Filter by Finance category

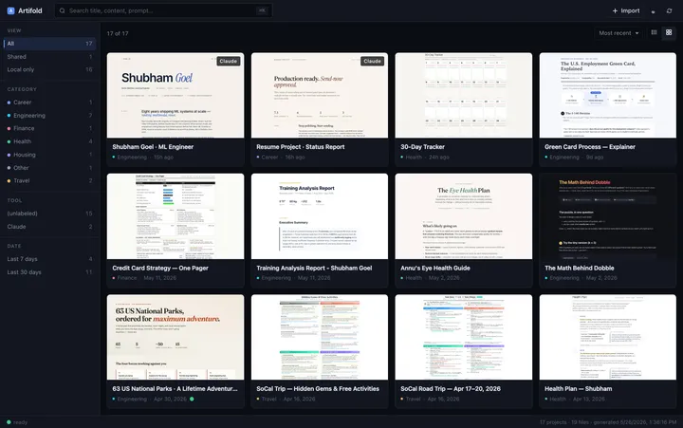click(49, 128)
